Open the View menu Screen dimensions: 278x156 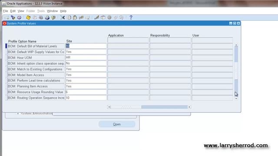tap(21, 11)
